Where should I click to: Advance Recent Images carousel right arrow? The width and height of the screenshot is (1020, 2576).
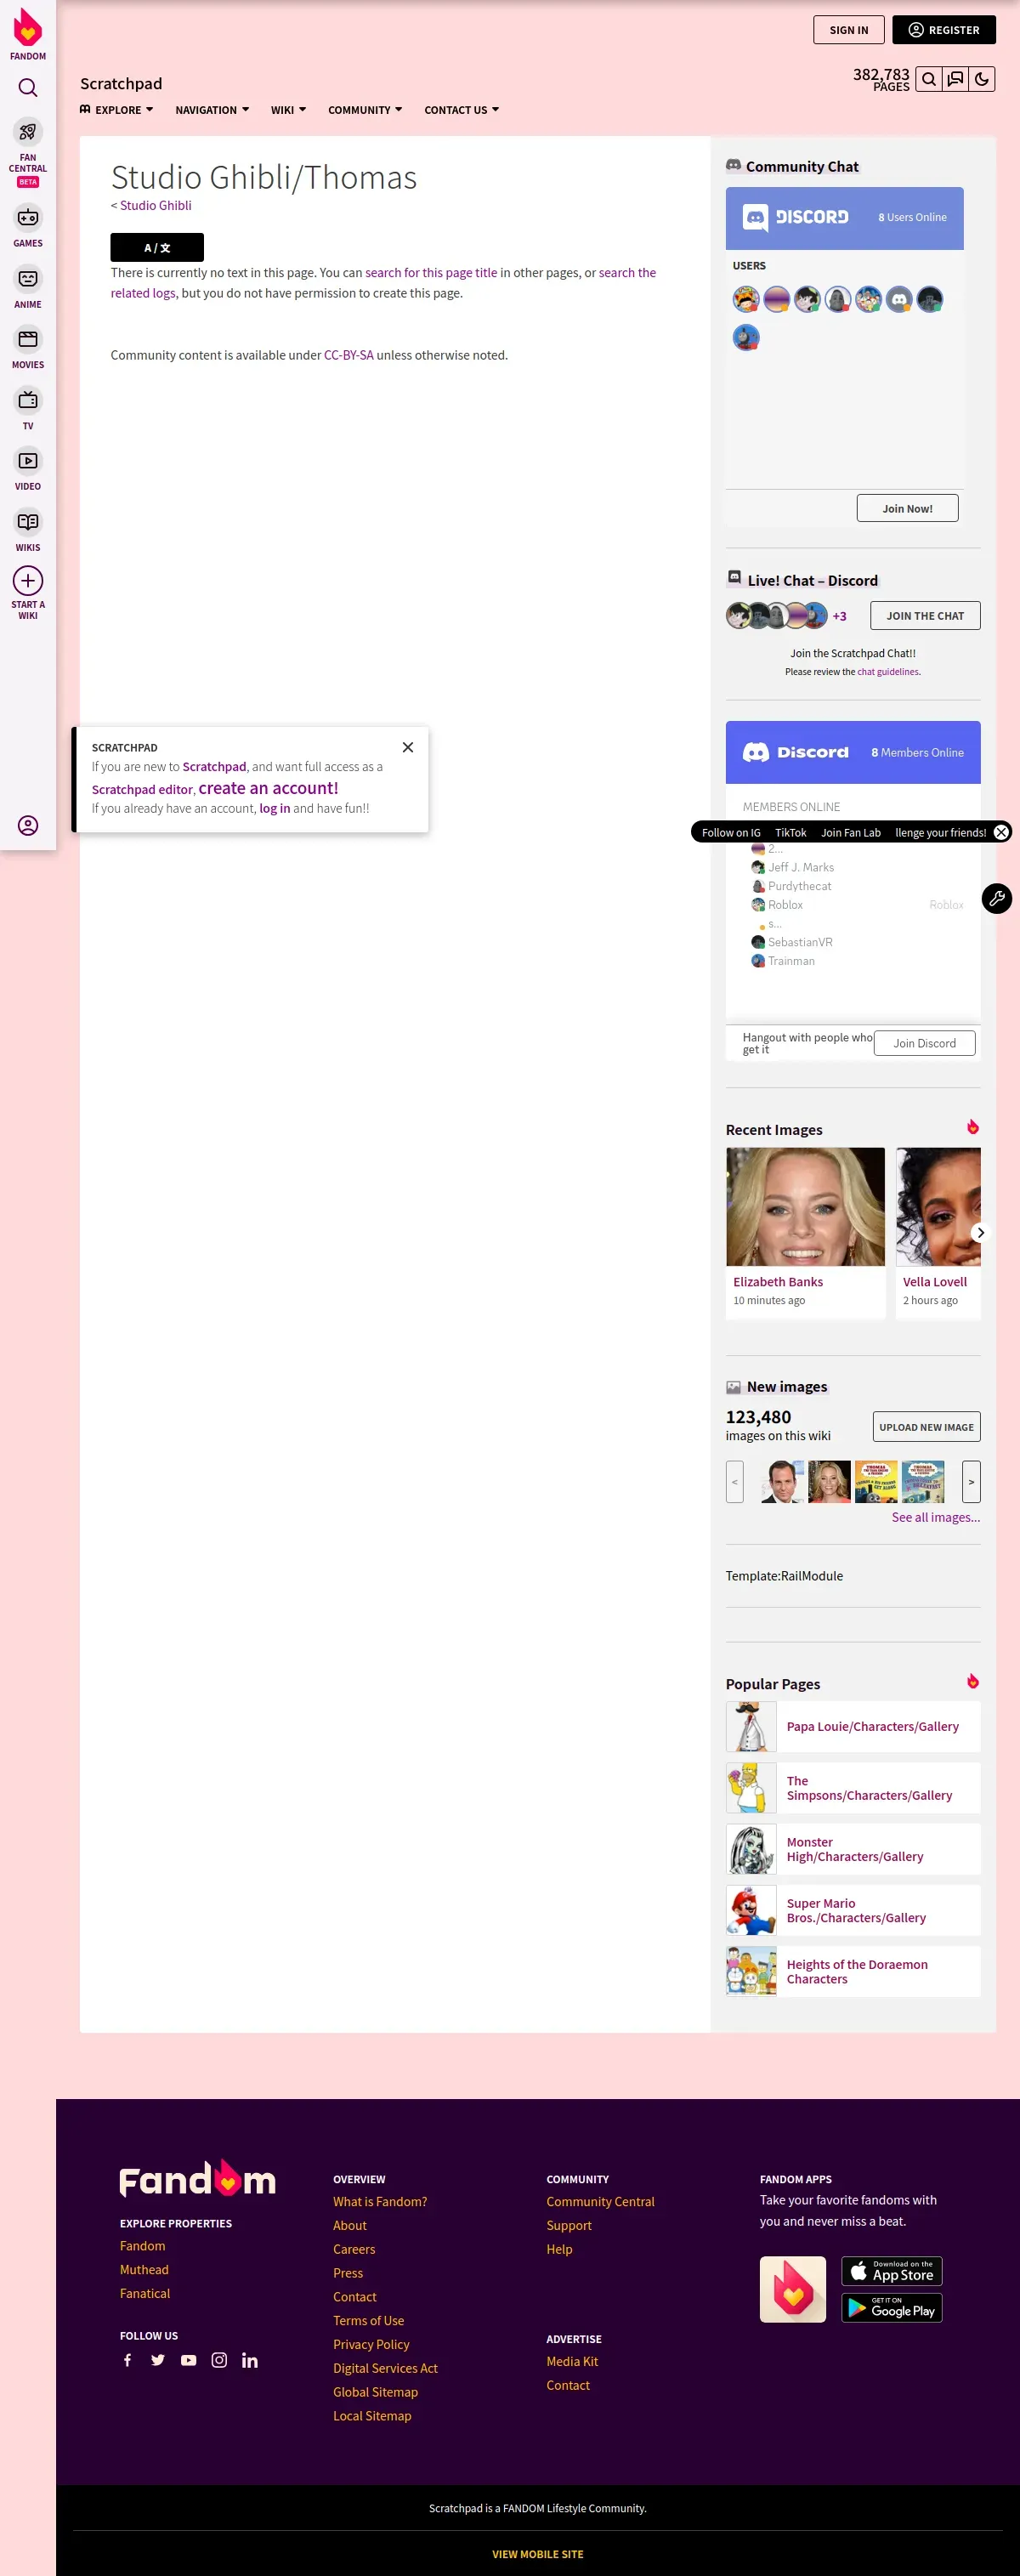click(980, 1232)
